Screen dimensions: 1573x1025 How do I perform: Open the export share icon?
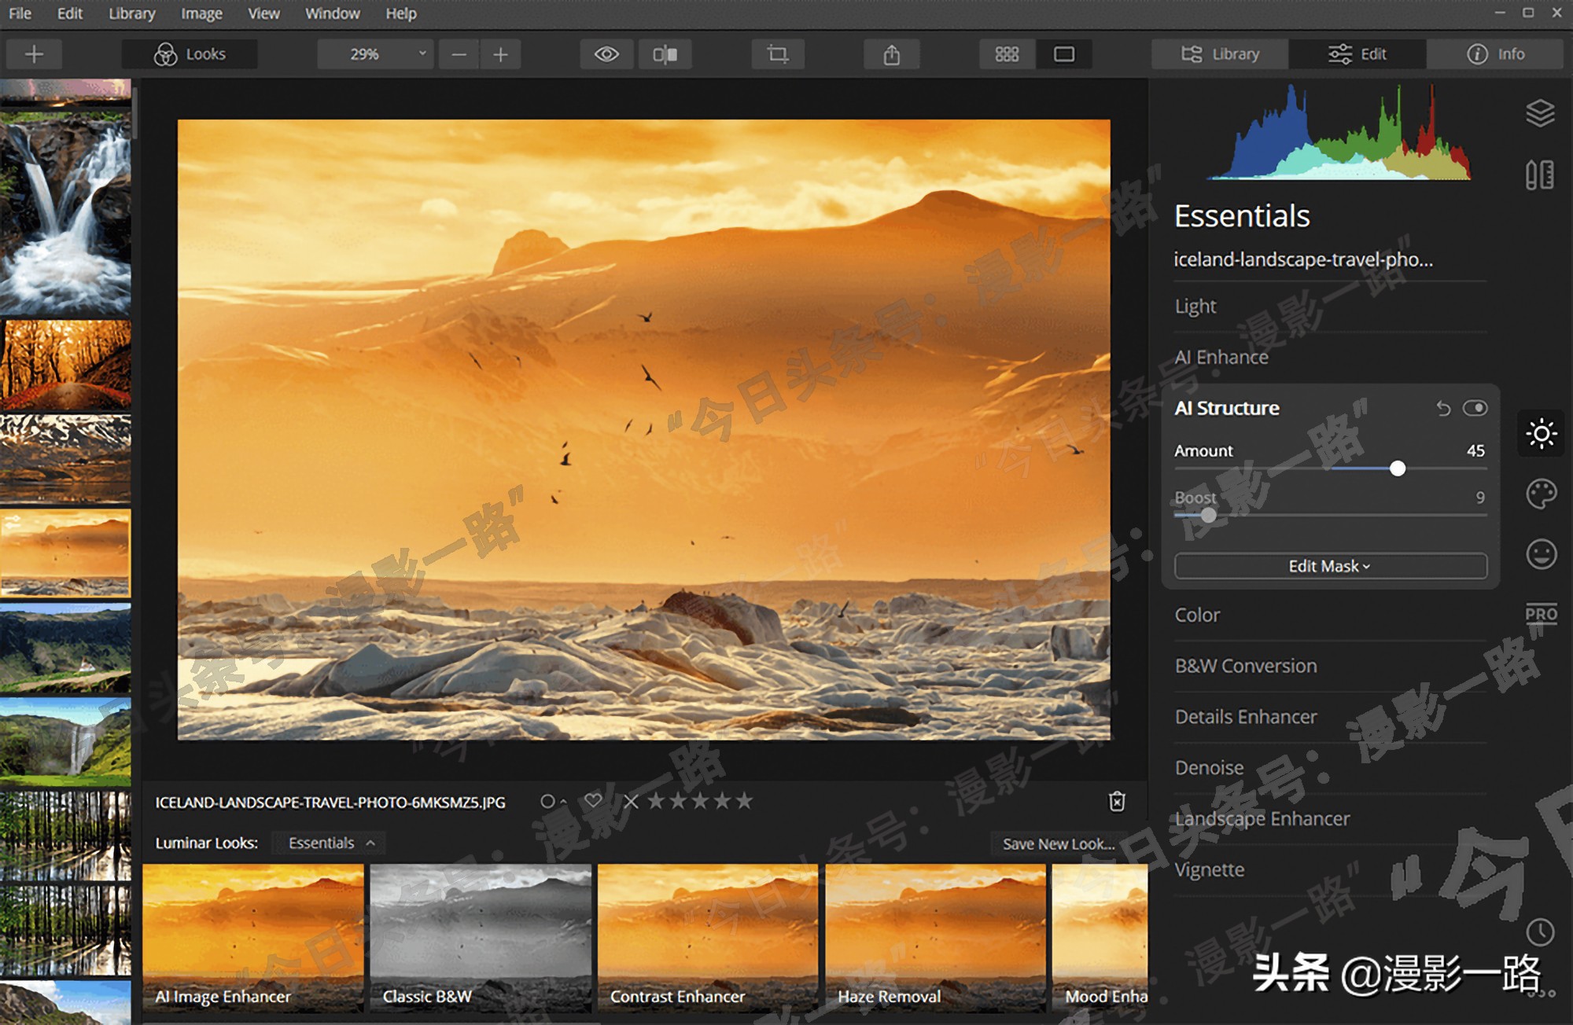point(891,54)
